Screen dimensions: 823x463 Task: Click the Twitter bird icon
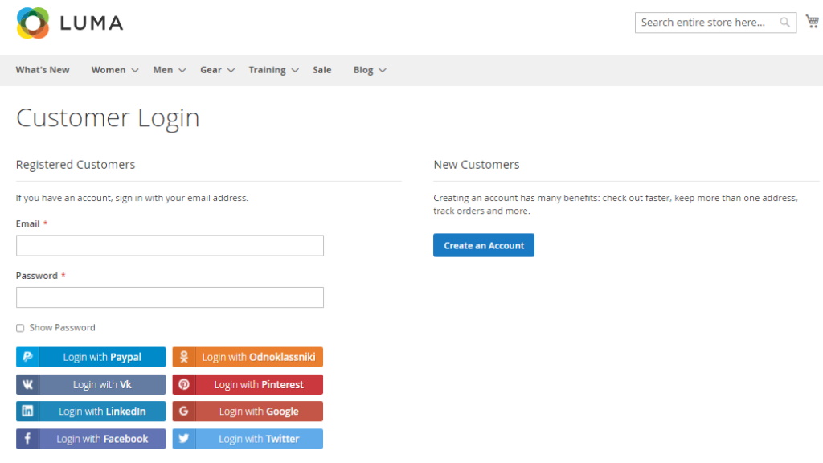point(184,439)
